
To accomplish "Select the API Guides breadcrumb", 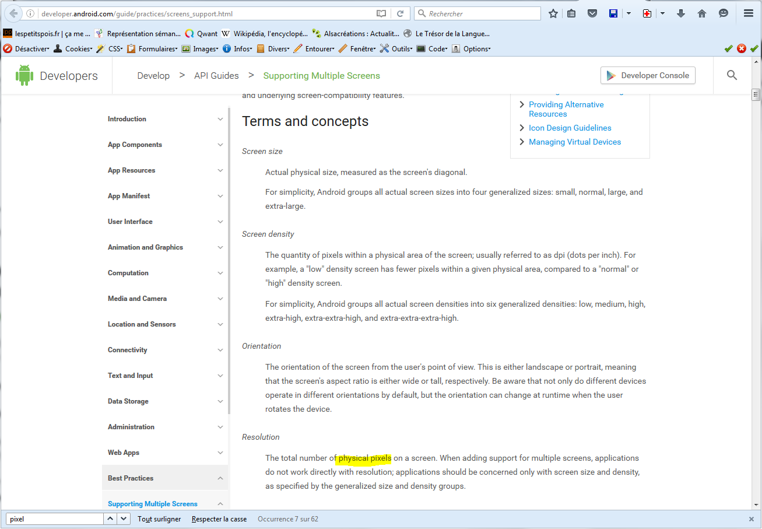I will click(216, 76).
